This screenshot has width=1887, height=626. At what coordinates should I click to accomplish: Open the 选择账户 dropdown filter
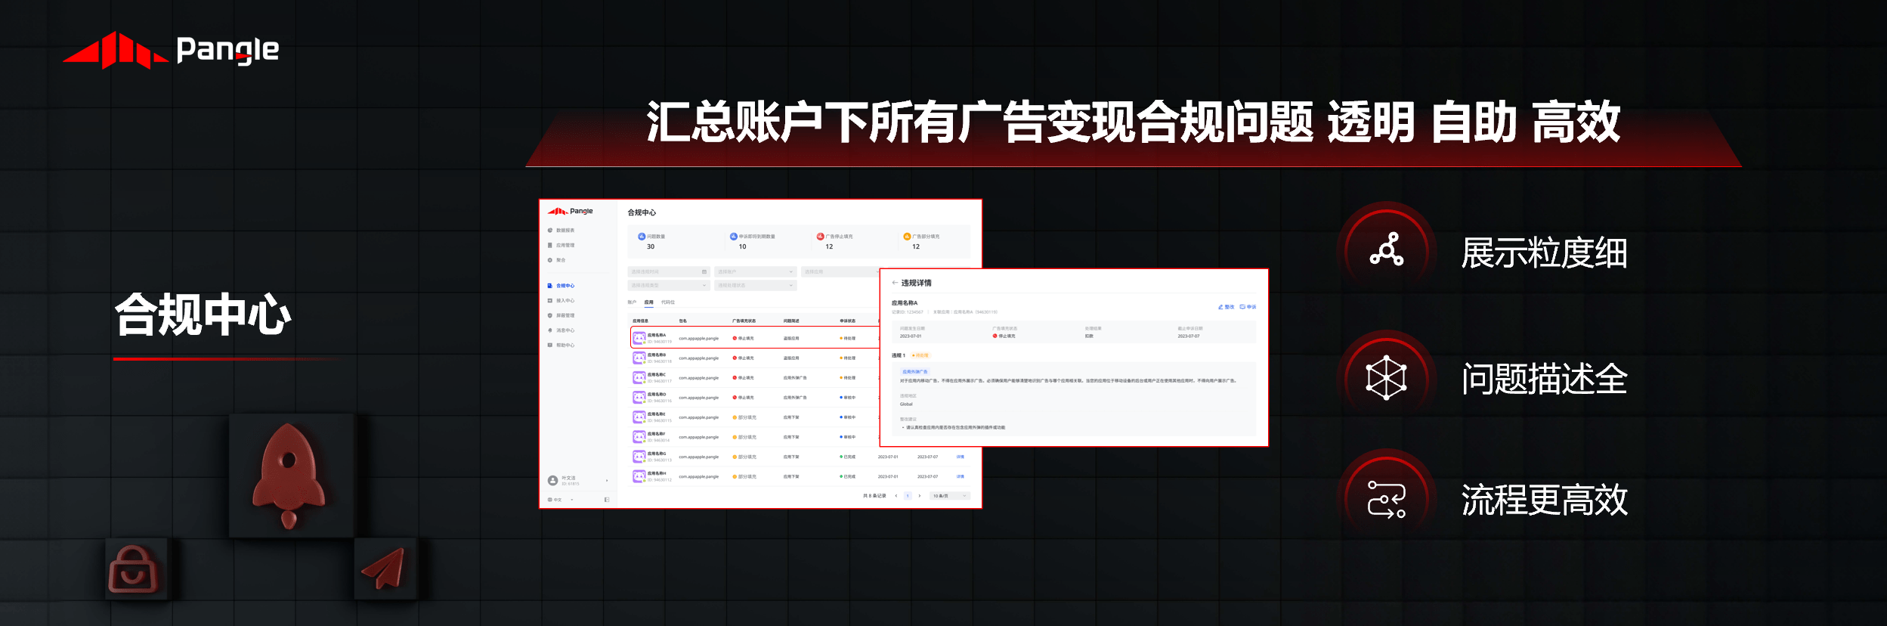click(754, 271)
